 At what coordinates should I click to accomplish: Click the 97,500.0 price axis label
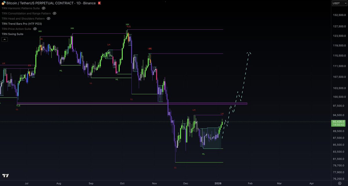[x=339, y=106]
